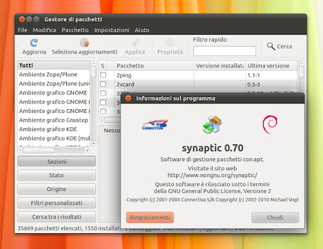Click Cerca tra i risultati button
Viewport: 323px width, 249px height.
point(57,217)
